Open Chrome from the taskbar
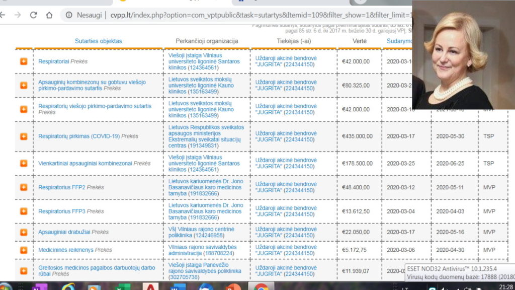 261,286
